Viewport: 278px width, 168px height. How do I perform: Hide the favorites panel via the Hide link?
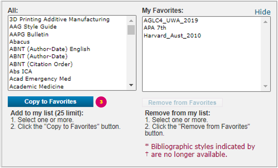pos(263,12)
